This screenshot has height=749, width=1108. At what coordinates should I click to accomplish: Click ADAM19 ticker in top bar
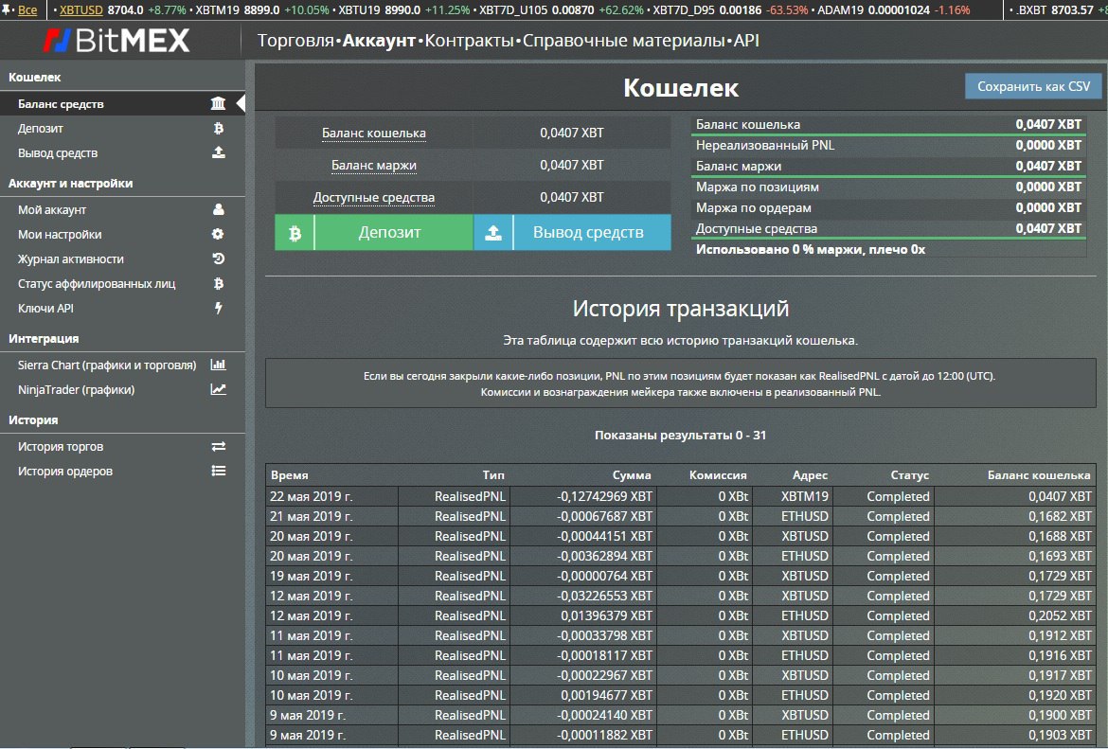[x=840, y=9]
